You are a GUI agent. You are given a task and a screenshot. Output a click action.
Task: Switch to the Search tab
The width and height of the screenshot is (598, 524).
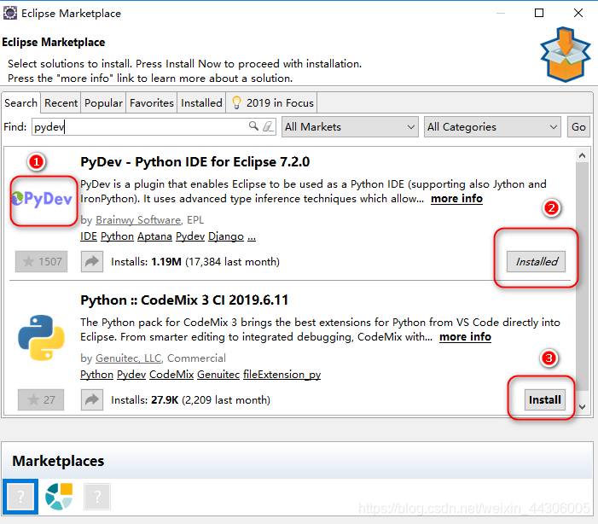point(21,103)
